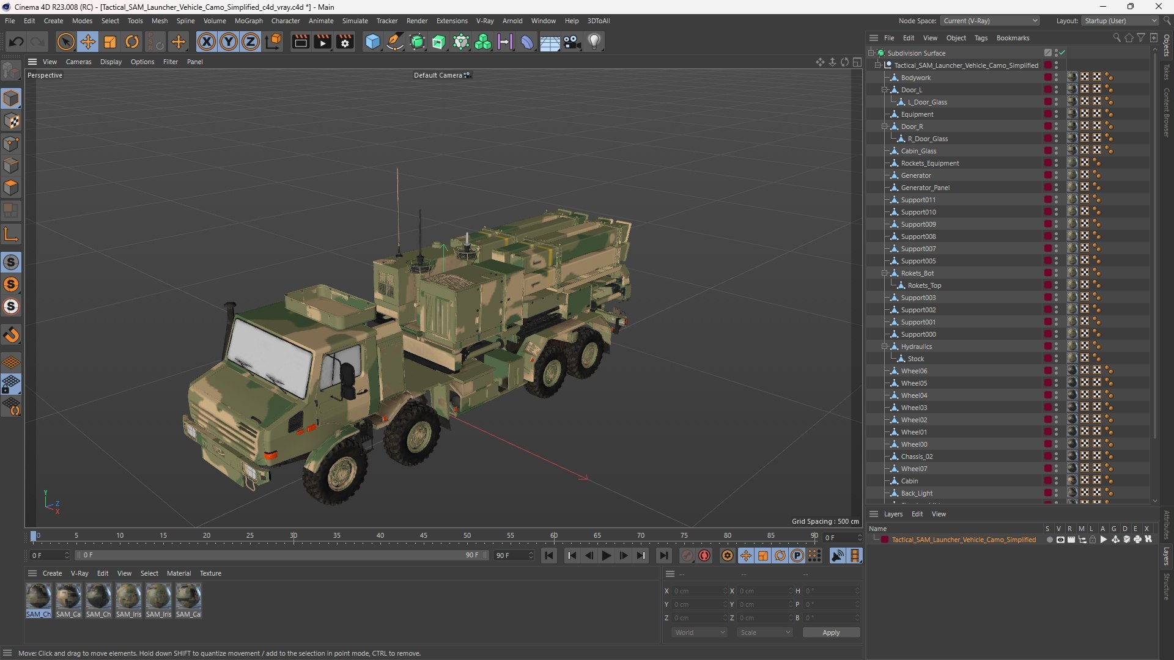
Task: Click Record Active Objects keyframe button
Action: [x=687, y=555]
